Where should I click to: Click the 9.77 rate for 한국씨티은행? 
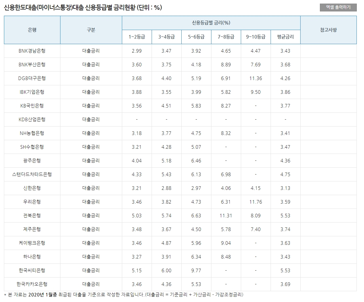(196, 270)
